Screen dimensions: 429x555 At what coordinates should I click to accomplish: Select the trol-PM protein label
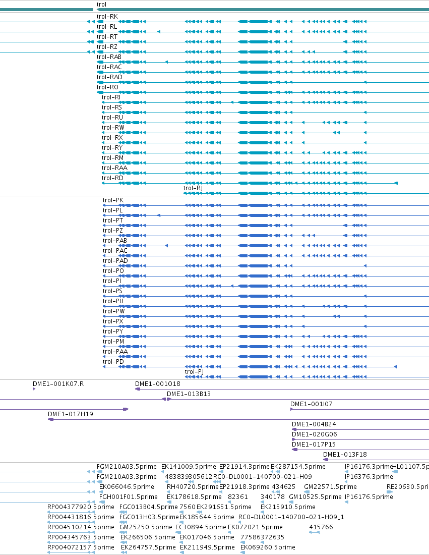click(113, 342)
